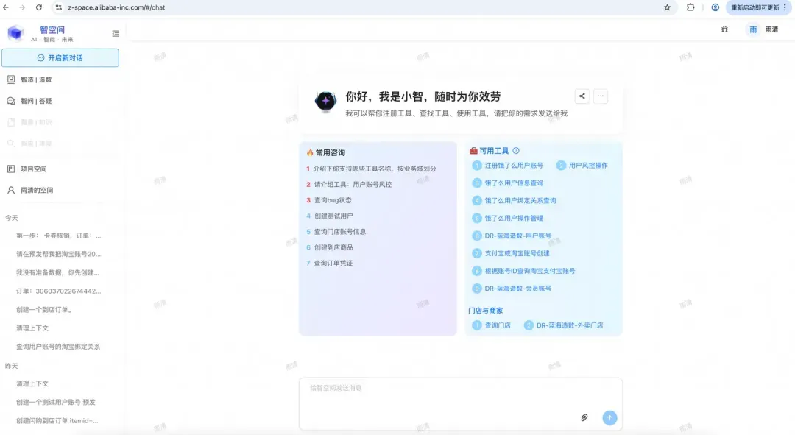This screenshot has width=795, height=435.
Task: Open history chat 第一步：卡券核销，订单
Action: click(x=59, y=236)
